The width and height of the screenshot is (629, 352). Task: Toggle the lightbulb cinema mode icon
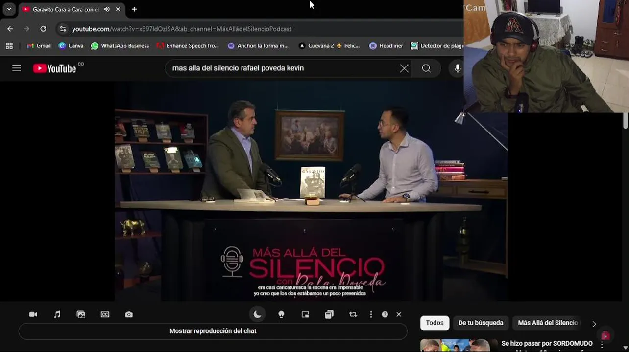pyautogui.click(x=281, y=314)
